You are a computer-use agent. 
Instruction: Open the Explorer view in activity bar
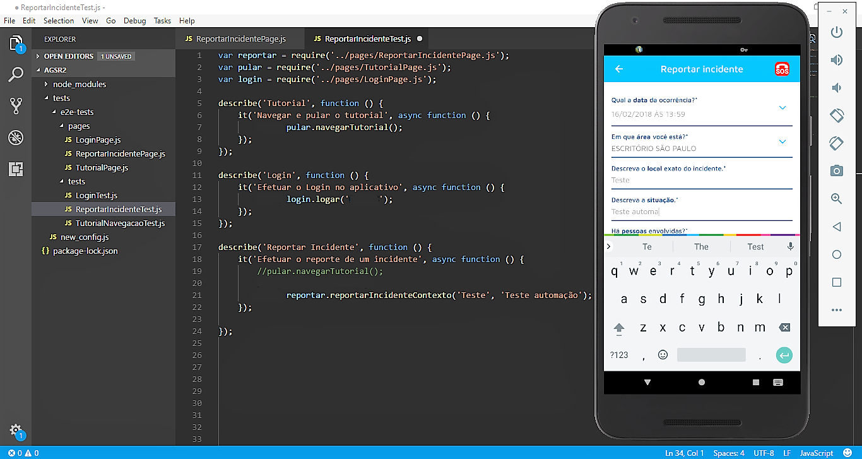pyautogui.click(x=16, y=44)
